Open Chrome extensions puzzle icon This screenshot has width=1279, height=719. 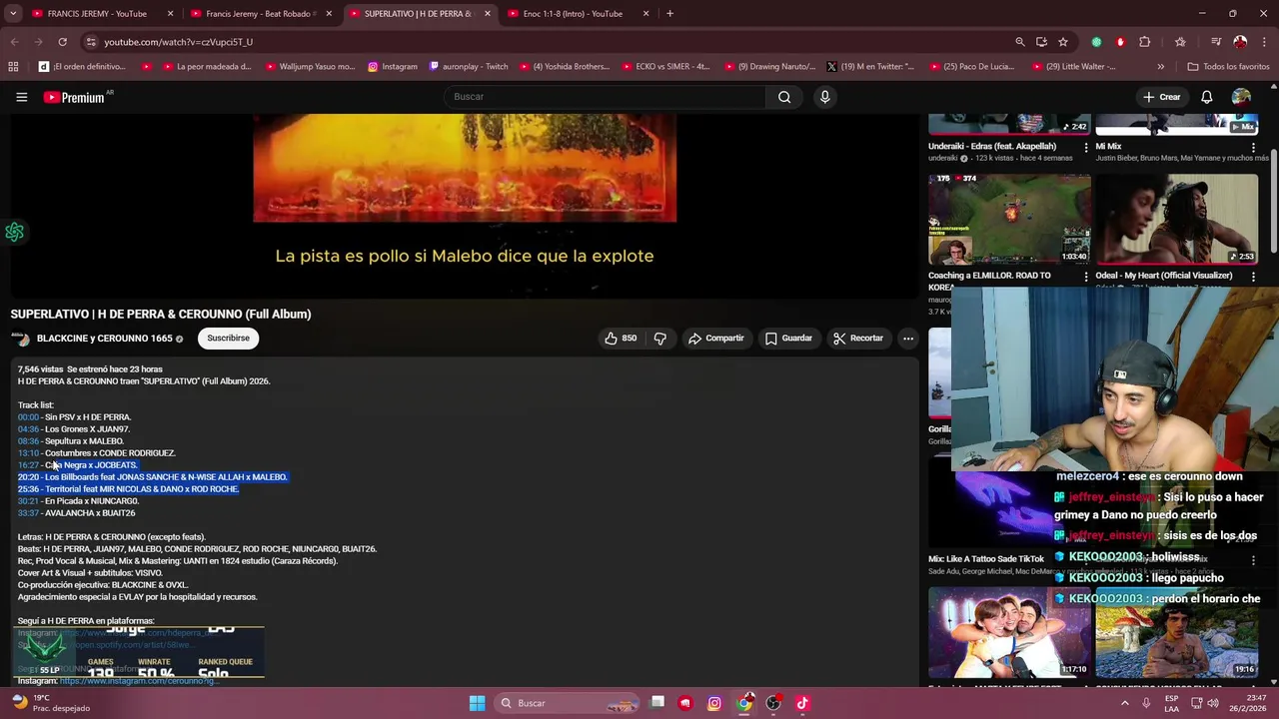1144,42
